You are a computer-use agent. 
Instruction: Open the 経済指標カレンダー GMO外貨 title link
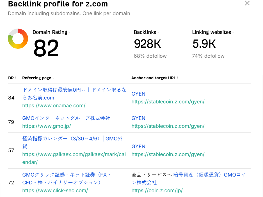(72, 142)
